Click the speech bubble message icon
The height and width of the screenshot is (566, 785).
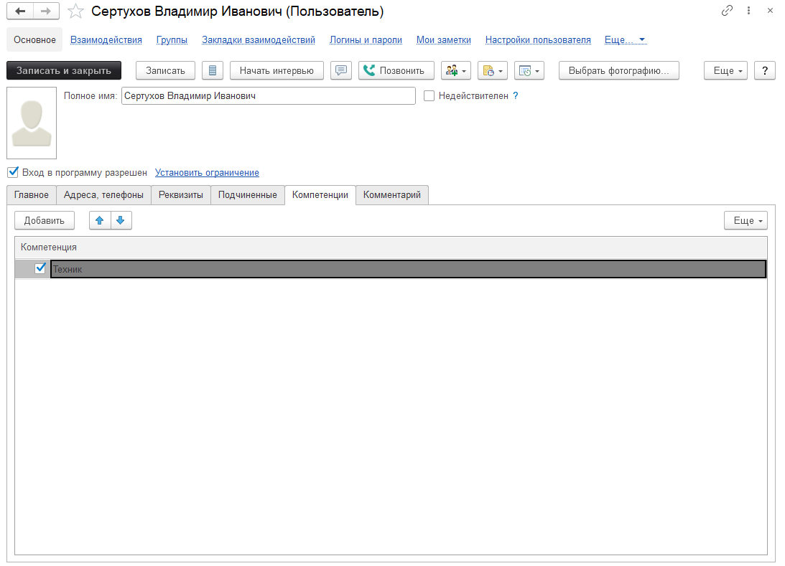pyautogui.click(x=341, y=70)
